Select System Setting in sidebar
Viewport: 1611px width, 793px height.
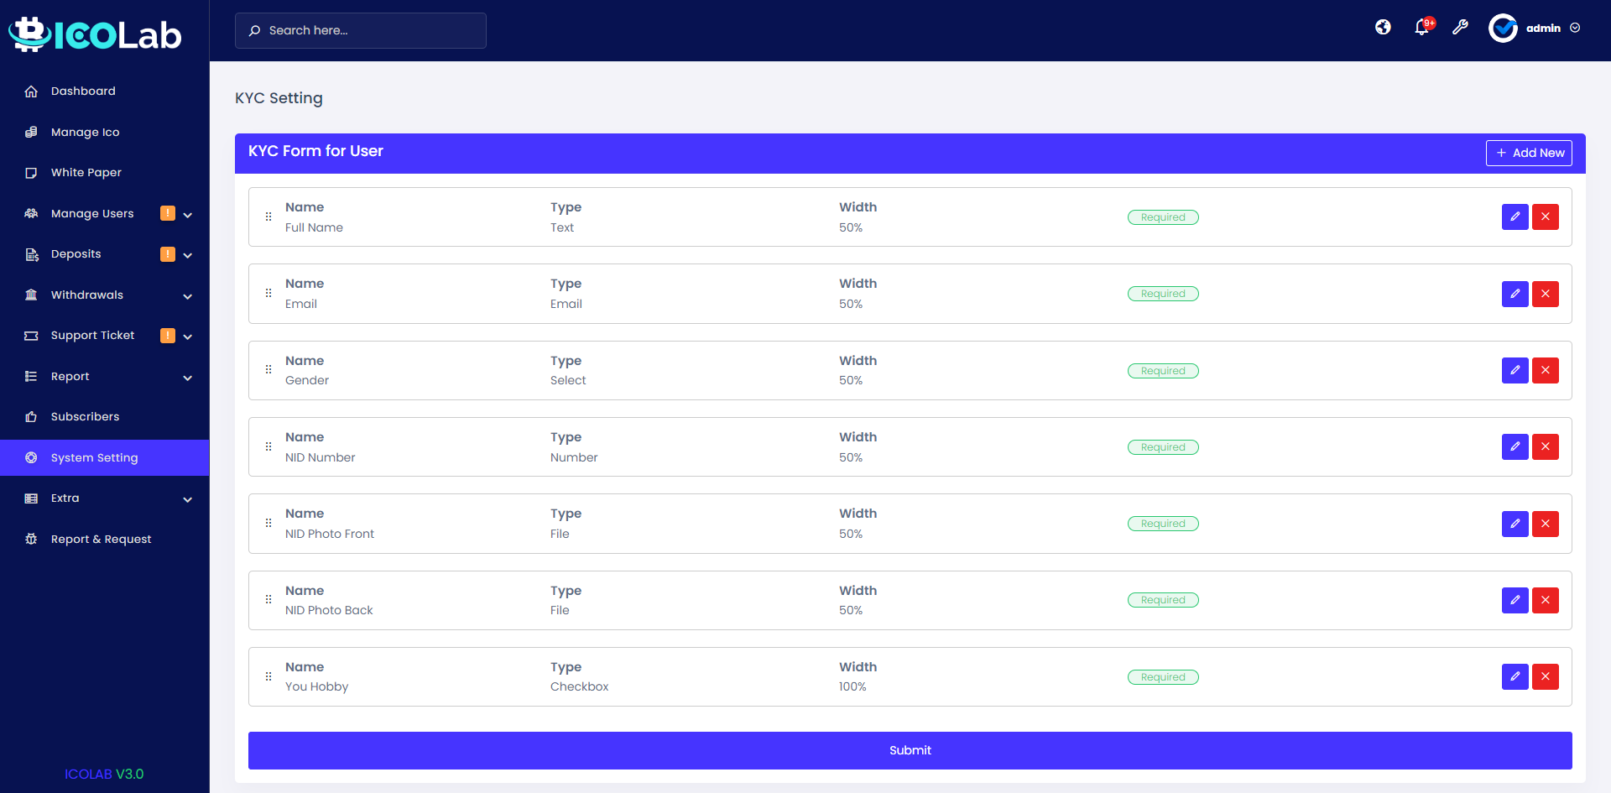point(105,457)
